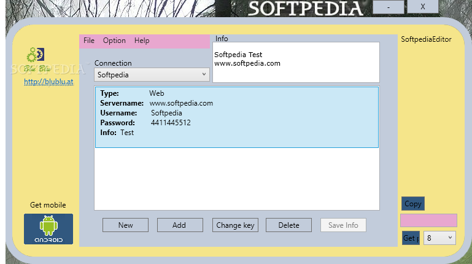Open the Option menu
The height and width of the screenshot is (264, 472).
(114, 41)
